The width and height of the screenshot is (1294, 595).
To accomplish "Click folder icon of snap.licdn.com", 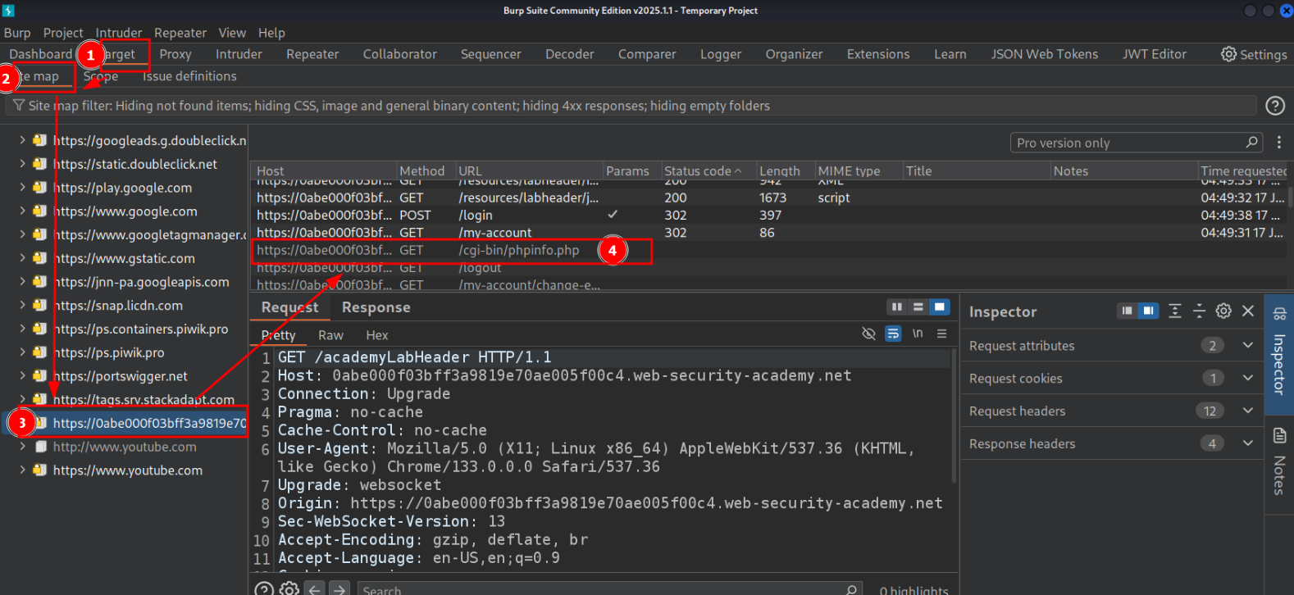I will point(39,305).
